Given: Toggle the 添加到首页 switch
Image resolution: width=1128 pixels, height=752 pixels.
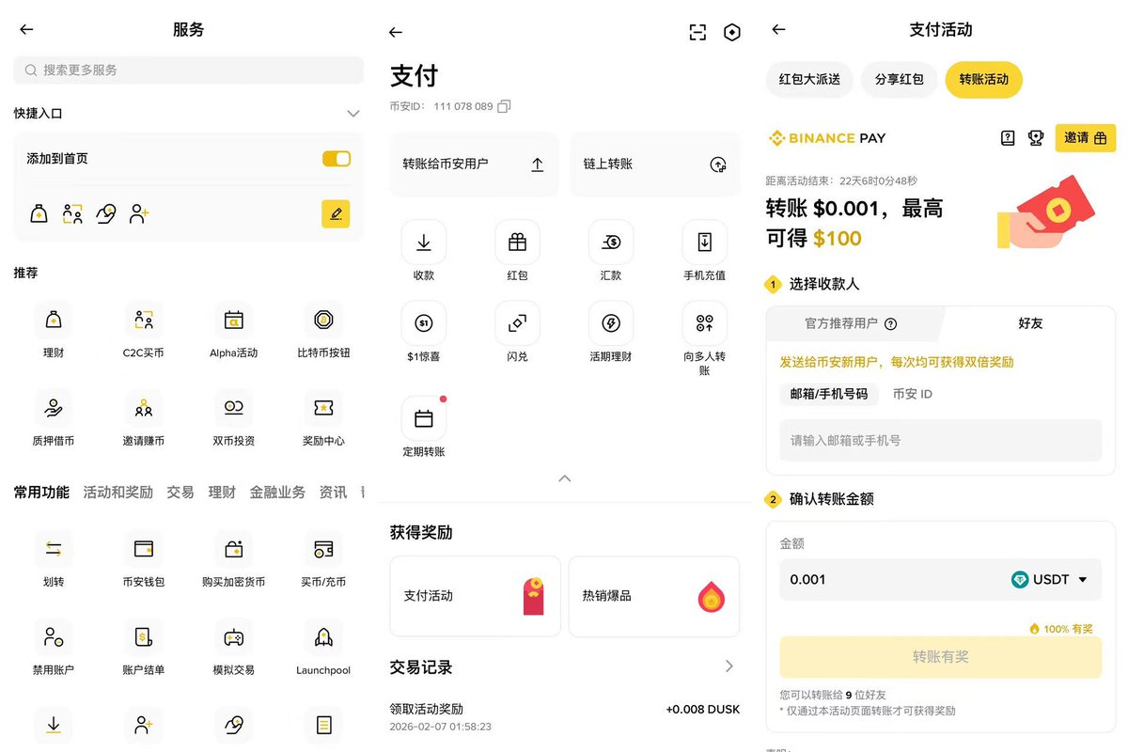Looking at the screenshot, I should pos(337,159).
